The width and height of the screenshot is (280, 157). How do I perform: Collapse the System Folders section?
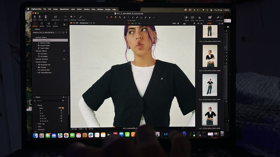(x=35, y=62)
